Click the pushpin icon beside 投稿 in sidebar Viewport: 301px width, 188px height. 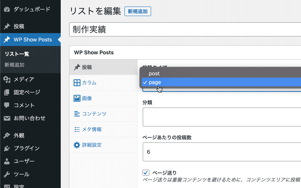7,27
